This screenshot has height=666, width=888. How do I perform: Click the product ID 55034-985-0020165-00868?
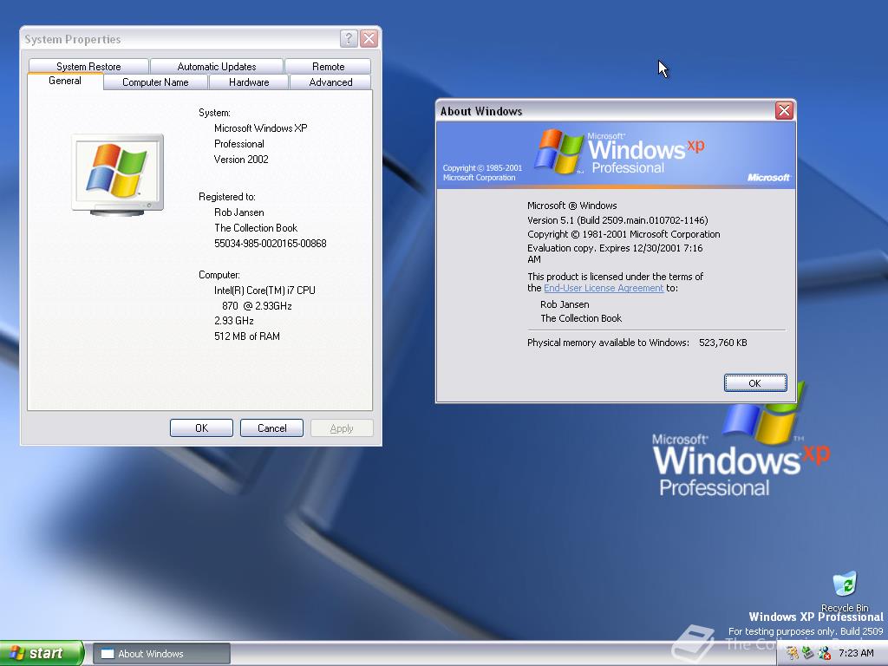[x=271, y=244]
